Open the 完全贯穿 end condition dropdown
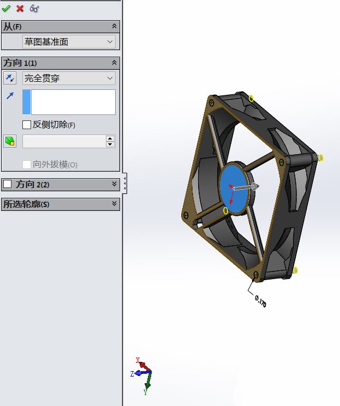 tap(69, 78)
